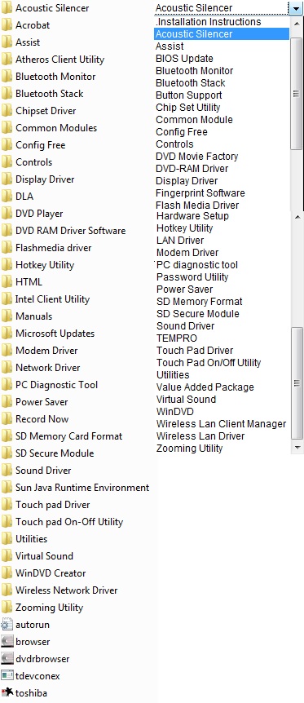304x703 pixels.
Task: Click the lower list's scroll-up arrow
Action: pos(297,217)
